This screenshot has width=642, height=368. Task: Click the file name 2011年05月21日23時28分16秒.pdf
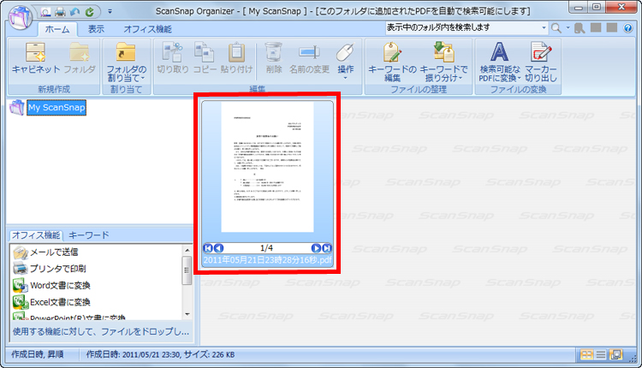click(x=267, y=260)
